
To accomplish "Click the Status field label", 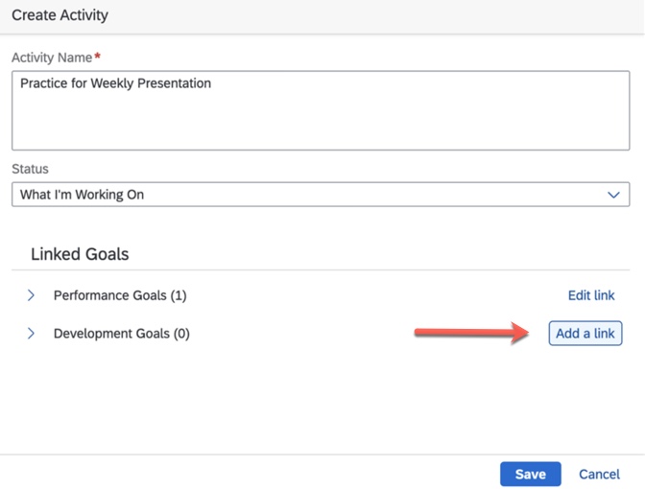I will [x=30, y=169].
